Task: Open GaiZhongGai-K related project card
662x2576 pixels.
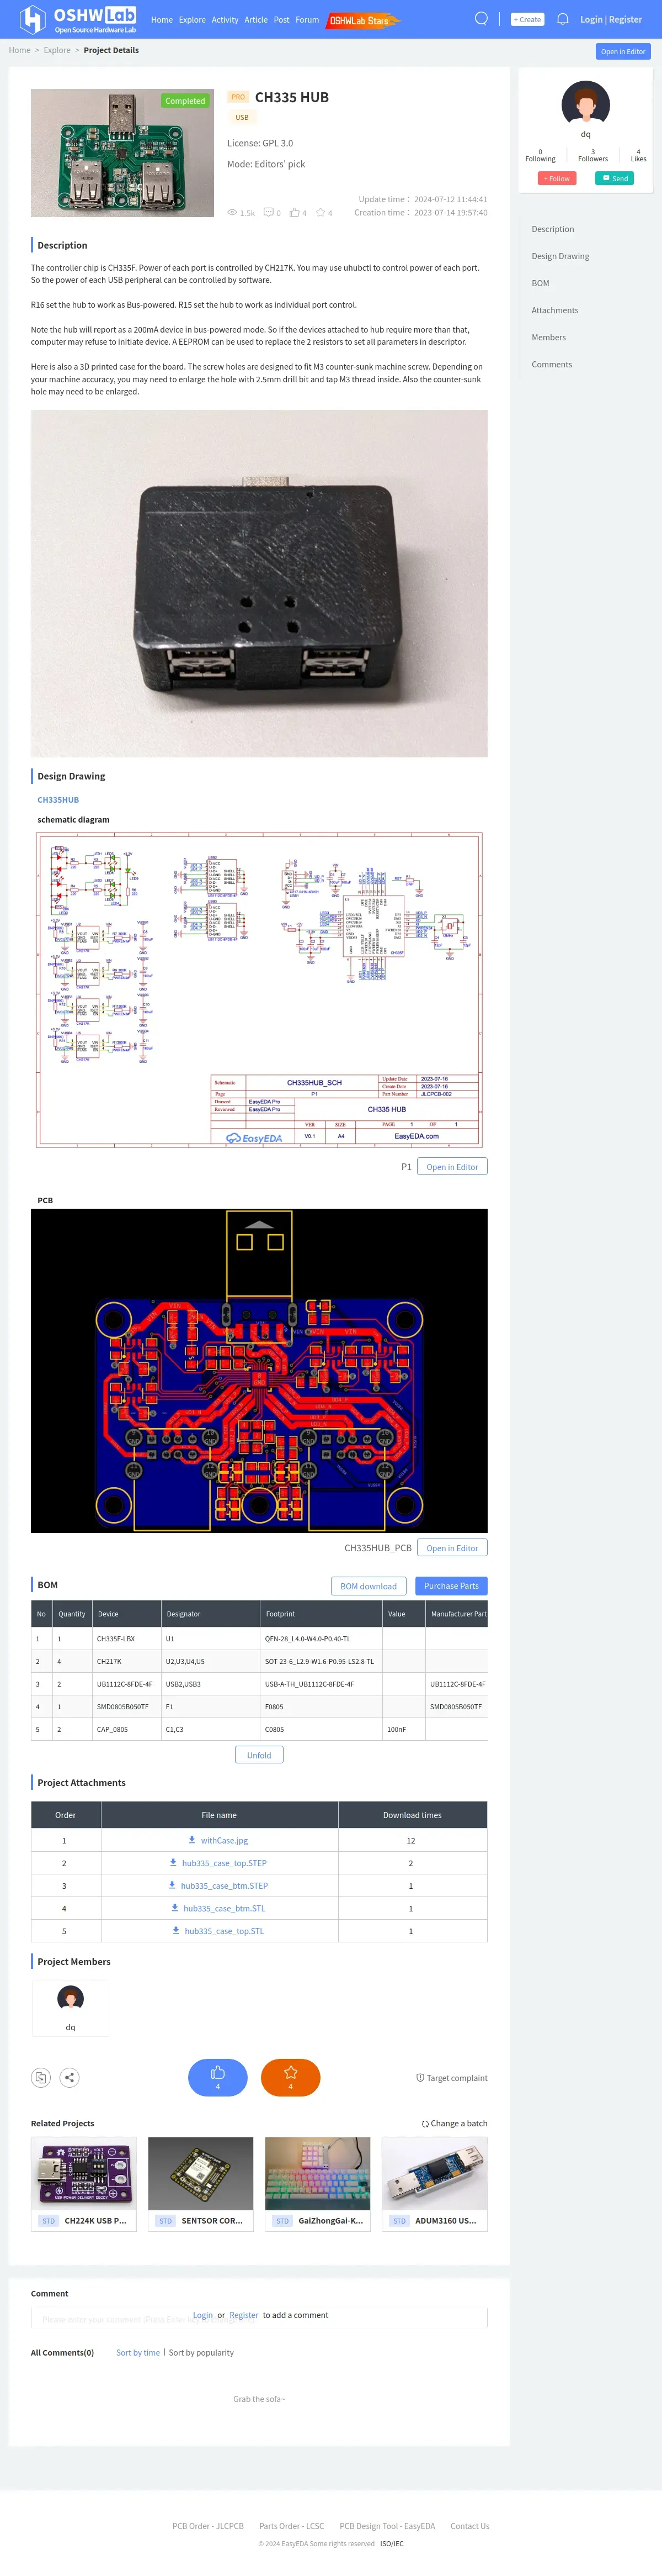Action: pyautogui.click(x=318, y=2183)
